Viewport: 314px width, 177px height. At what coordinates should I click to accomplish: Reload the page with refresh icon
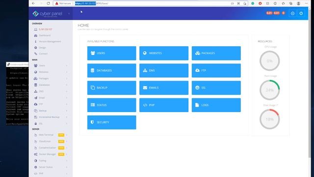pyautogui.click(x=48, y=3)
